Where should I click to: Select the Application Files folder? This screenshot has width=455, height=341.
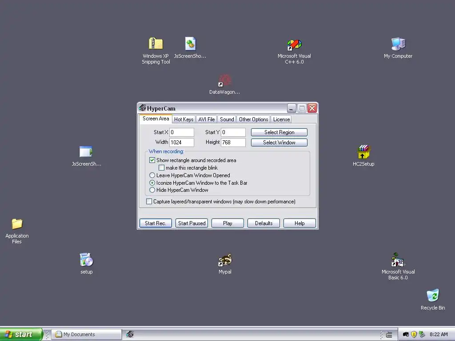click(17, 224)
